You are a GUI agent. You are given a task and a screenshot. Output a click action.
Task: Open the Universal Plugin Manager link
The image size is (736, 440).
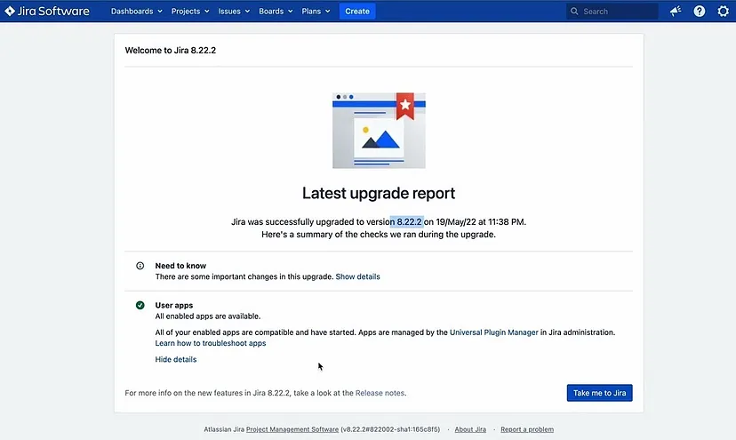(494, 332)
